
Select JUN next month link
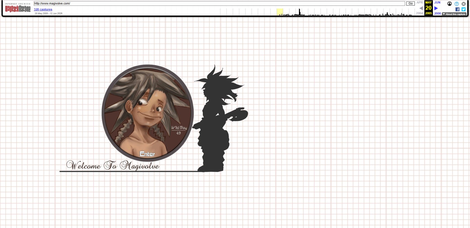437,3
